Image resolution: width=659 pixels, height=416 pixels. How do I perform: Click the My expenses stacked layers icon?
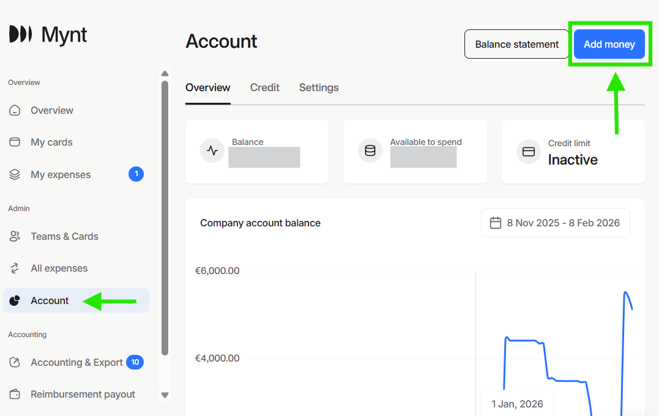point(14,174)
